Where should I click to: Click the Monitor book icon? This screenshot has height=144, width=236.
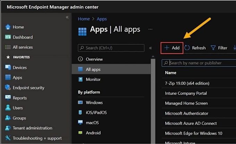[81, 79]
